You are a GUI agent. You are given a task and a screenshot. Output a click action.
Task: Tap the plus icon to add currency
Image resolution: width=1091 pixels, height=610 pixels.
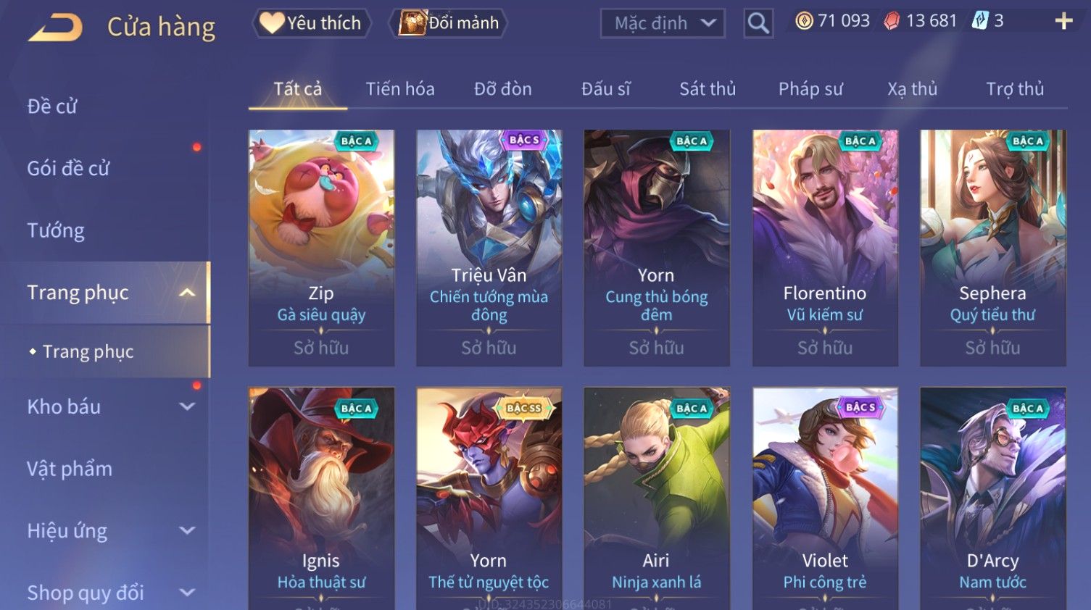pyautogui.click(x=1063, y=21)
